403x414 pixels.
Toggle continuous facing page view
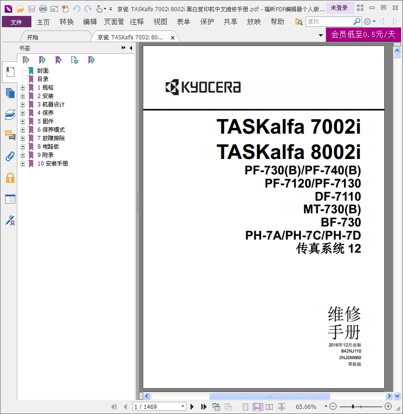[281, 406]
